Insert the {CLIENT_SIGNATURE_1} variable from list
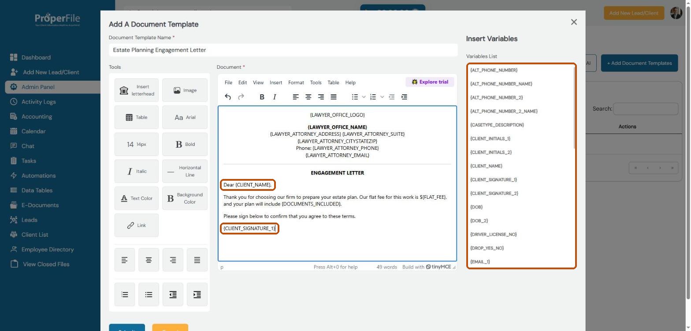The image size is (691, 331). click(494, 180)
